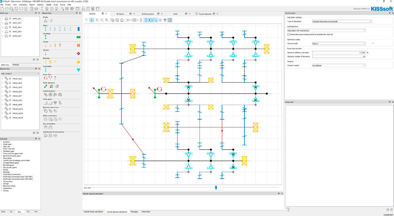Expand the helical_calc13 tree node
This screenshot has width=394, height=216.
point(2,117)
